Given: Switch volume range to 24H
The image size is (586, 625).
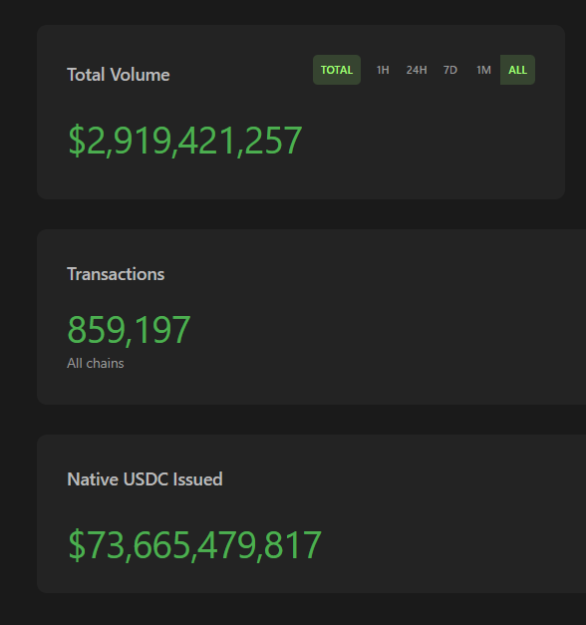Looking at the screenshot, I should pos(417,70).
